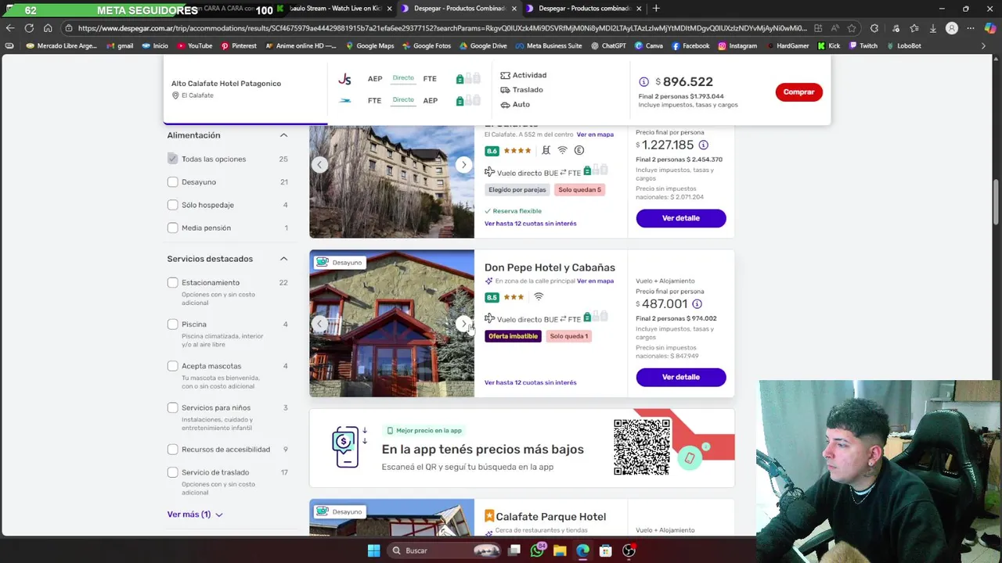Check the Desayuno filter checkbox

[x=172, y=182]
